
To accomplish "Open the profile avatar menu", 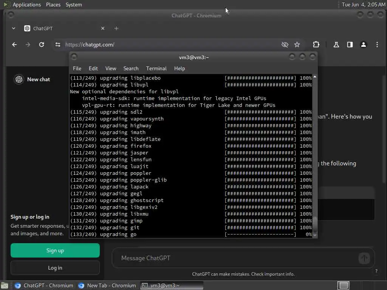I will [363, 45].
